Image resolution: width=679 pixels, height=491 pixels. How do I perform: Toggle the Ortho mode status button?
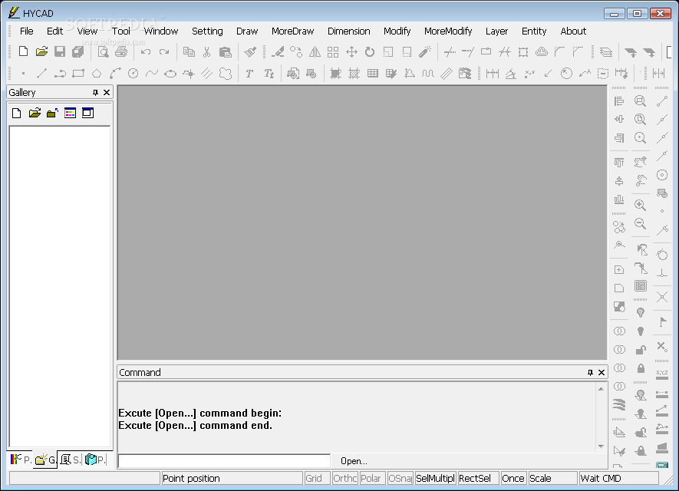coord(344,478)
